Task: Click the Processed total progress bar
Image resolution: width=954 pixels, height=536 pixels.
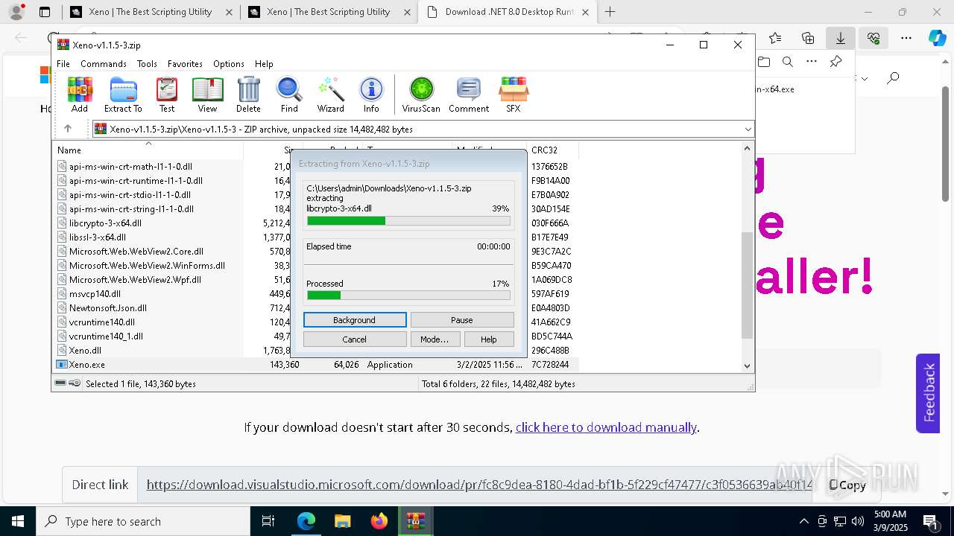Action: click(x=408, y=296)
